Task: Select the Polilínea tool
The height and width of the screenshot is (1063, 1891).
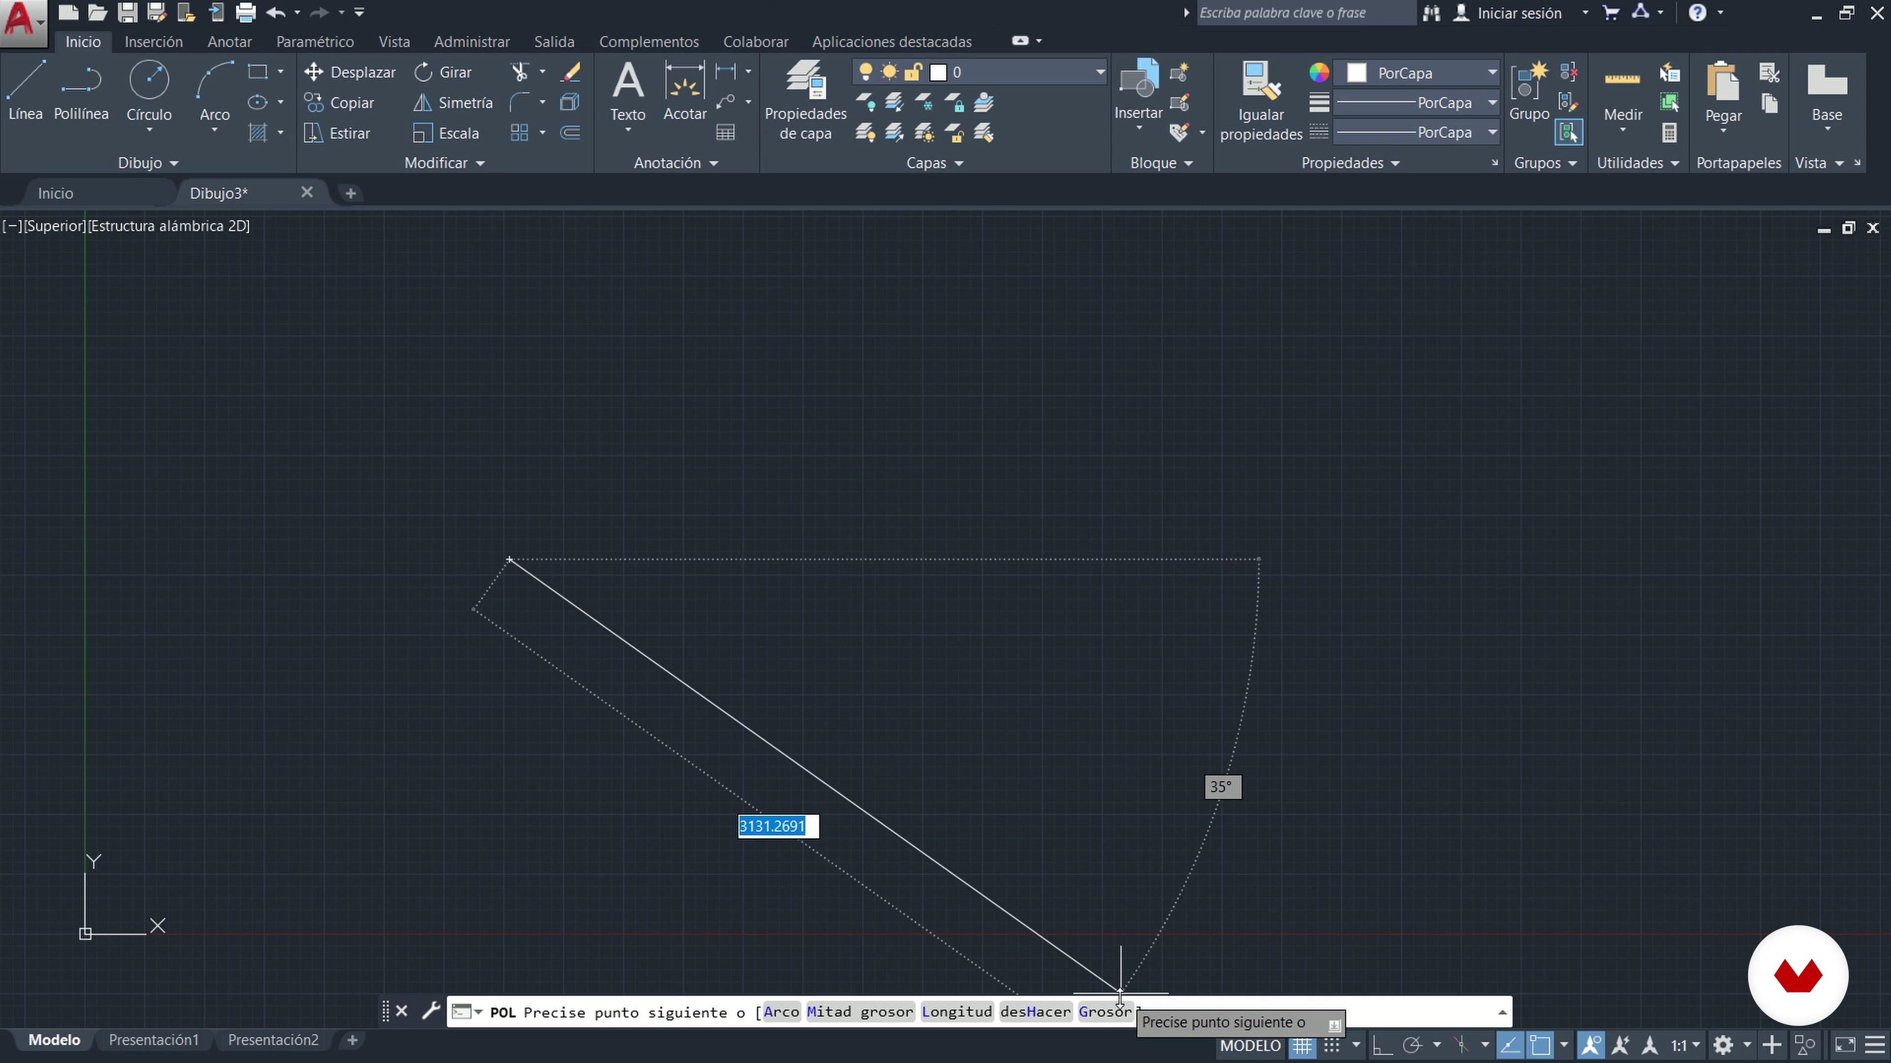Action: click(x=81, y=90)
